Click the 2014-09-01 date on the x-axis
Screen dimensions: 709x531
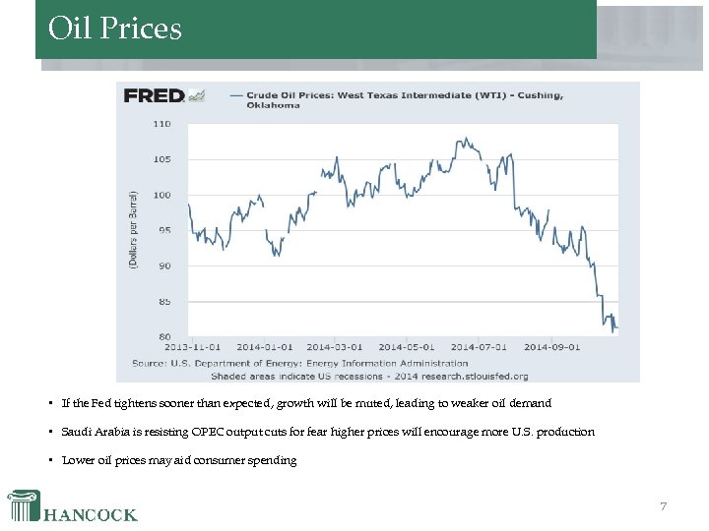tap(551, 346)
